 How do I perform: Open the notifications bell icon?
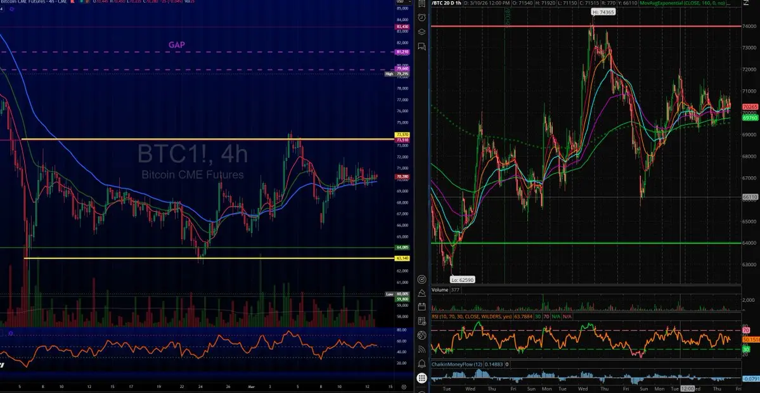click(x=421, y=363)
